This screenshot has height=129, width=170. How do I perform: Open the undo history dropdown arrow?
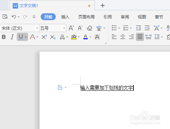(x=19, y=17)
